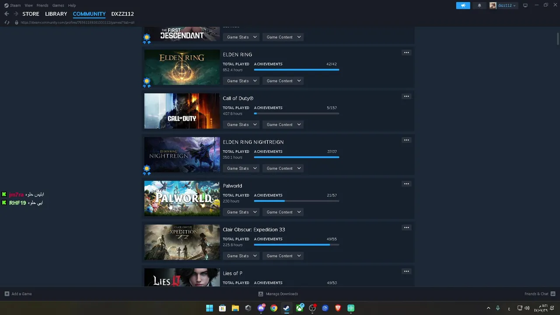560x315 pixels.
Task: Expand Game Stats for Palworld
Action: (241, 212)
